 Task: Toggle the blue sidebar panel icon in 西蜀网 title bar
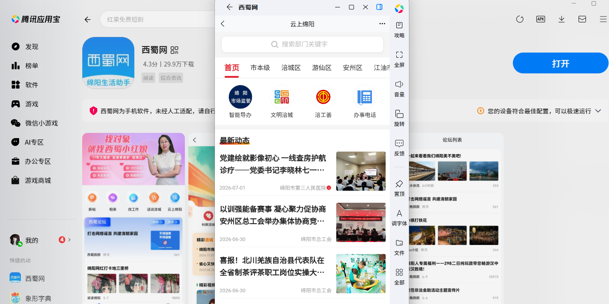[379, 7]
